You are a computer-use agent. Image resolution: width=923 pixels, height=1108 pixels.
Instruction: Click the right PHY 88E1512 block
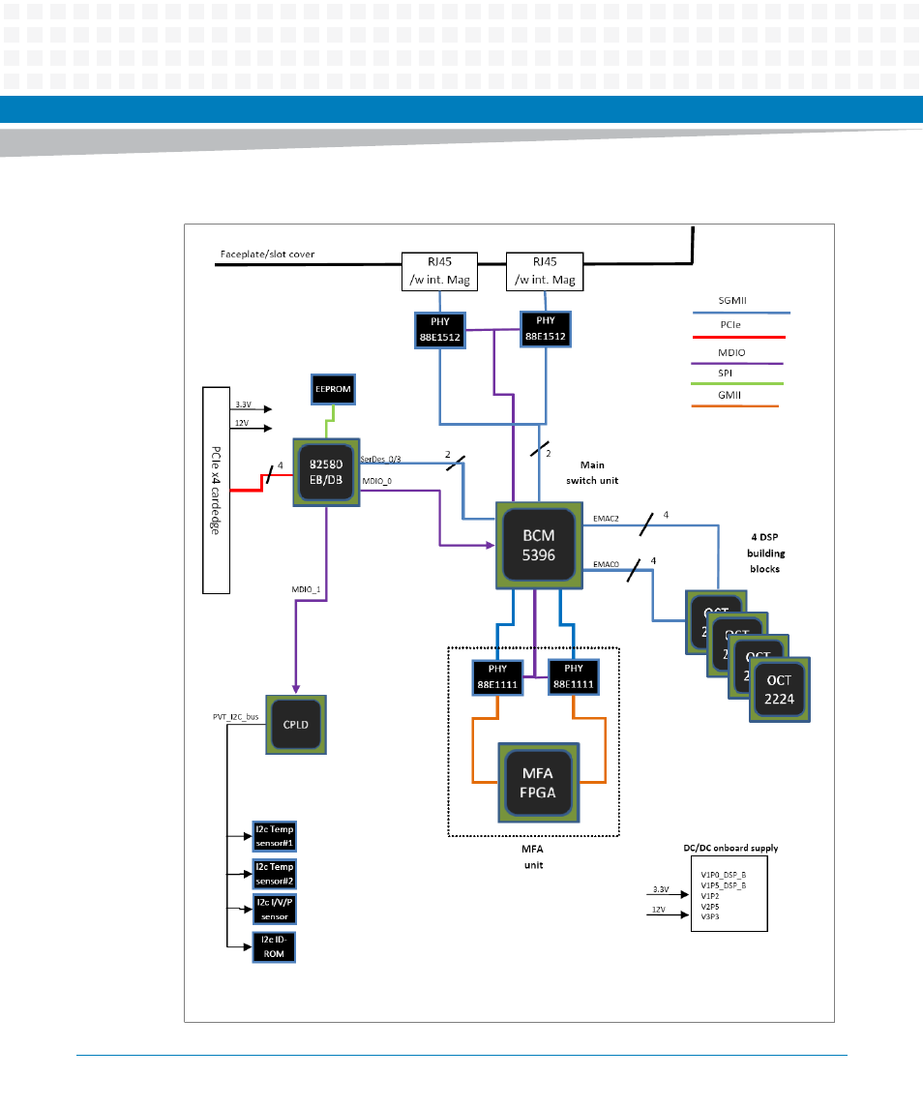point(546,329)
